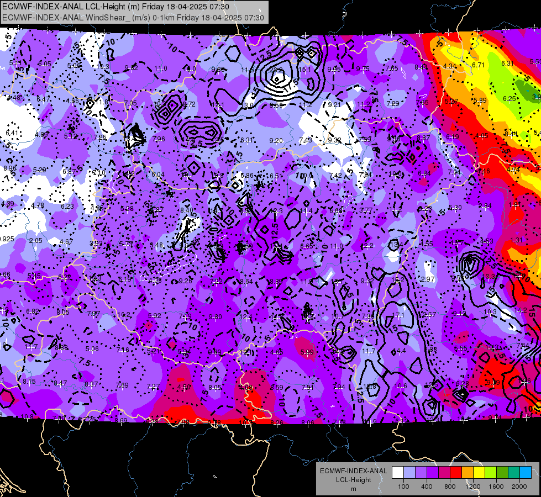Click the 2.05 wind shear value
The height and width of the screenshot is (497, 541).
point(36,240)
